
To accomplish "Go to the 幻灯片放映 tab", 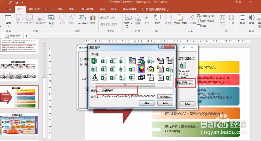I will point(87,9).
